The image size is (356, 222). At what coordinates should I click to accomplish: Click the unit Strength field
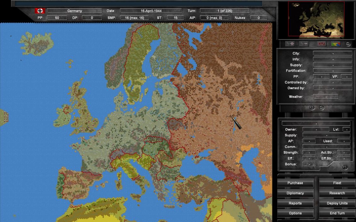coord(309,153)
